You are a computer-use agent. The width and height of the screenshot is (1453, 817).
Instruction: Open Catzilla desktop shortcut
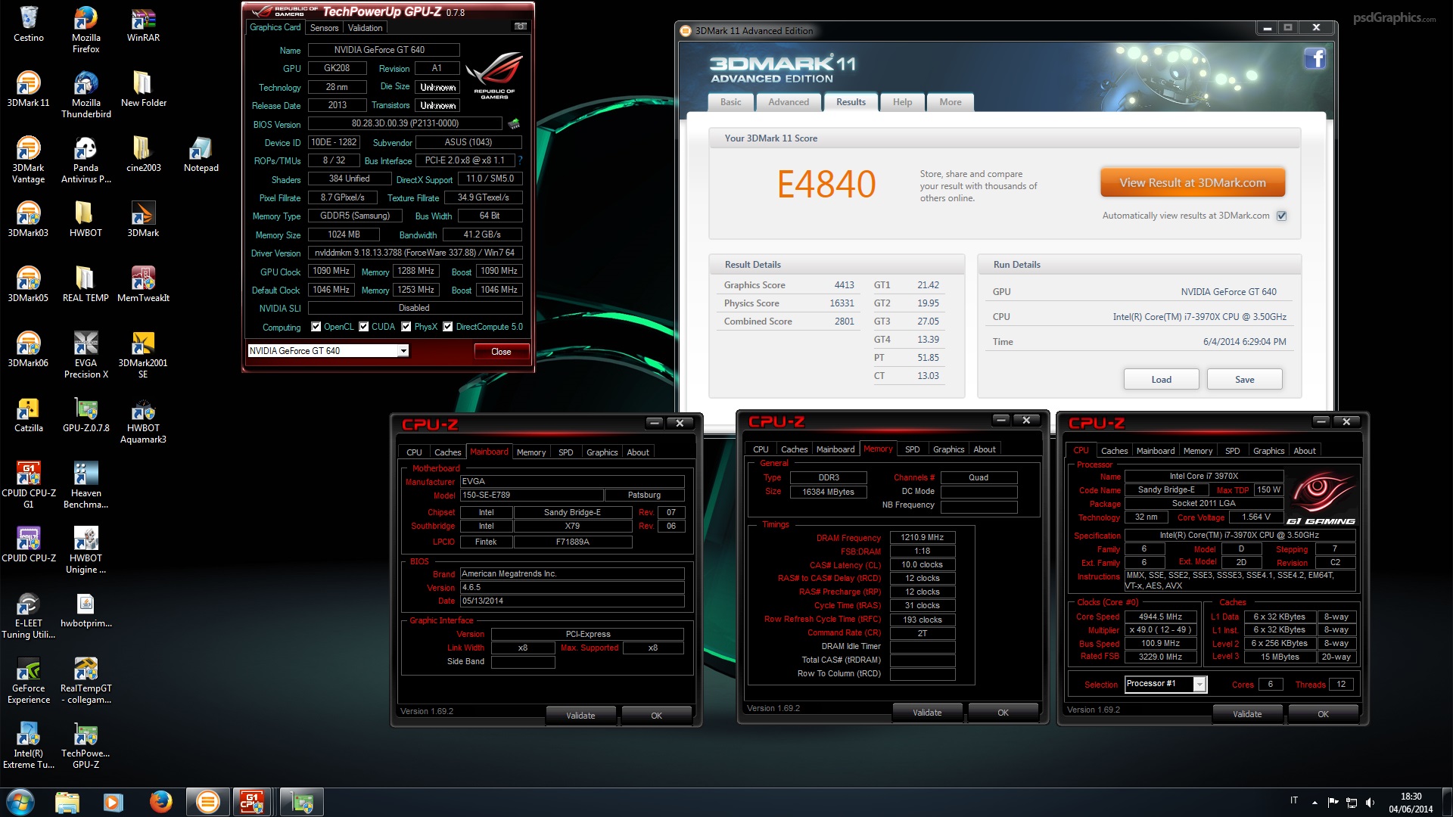(x=28, y=415)
